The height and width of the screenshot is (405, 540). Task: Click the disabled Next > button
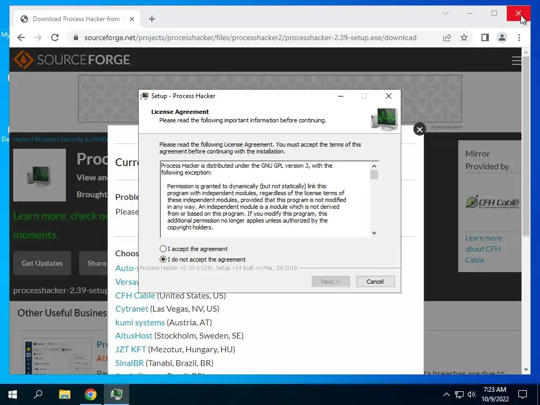[331, 282]
